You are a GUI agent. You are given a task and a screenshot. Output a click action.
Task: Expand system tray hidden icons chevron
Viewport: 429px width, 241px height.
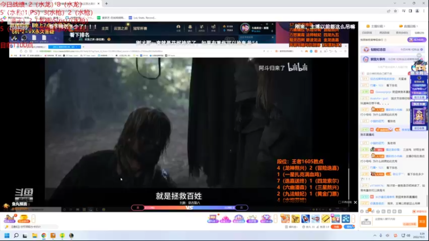click(x=374, y=236)
